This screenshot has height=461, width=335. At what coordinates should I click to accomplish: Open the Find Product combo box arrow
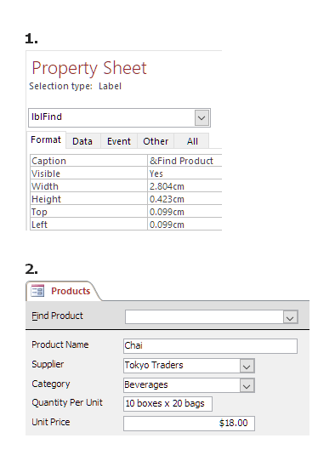pyautogui.click(x=290, y=317)
